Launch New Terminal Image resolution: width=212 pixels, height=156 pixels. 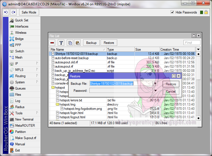point(24,119)
